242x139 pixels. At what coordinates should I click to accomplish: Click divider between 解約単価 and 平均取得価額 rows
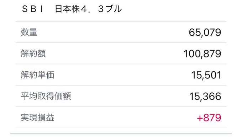(121, 85)
